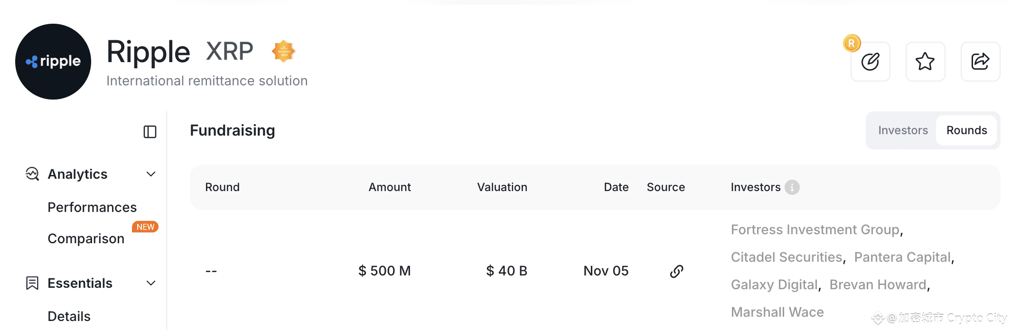Click the Analytics chart icon in sidebar
1011x330 pixels.
coord(31,174)
